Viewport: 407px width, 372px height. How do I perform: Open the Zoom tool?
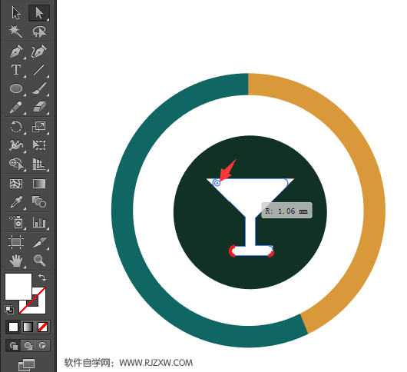coord(39,260)
